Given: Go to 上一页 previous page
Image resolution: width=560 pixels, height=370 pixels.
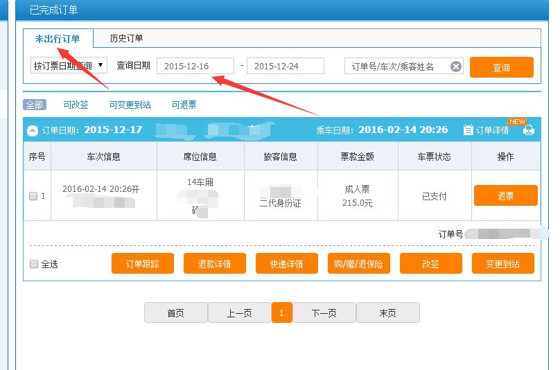Looking at the screenshot, I should (x=239, y=313).
